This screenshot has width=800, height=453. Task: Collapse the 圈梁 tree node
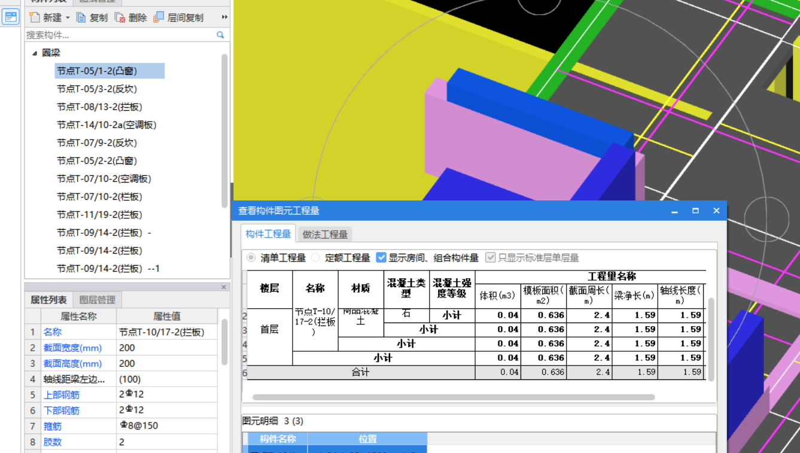pos(34,53)
